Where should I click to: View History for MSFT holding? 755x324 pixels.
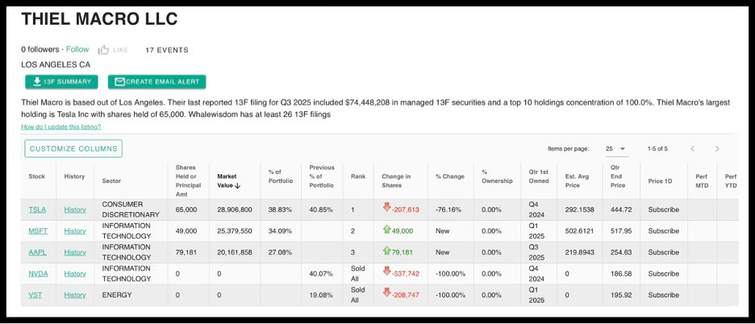pos(75,231)
